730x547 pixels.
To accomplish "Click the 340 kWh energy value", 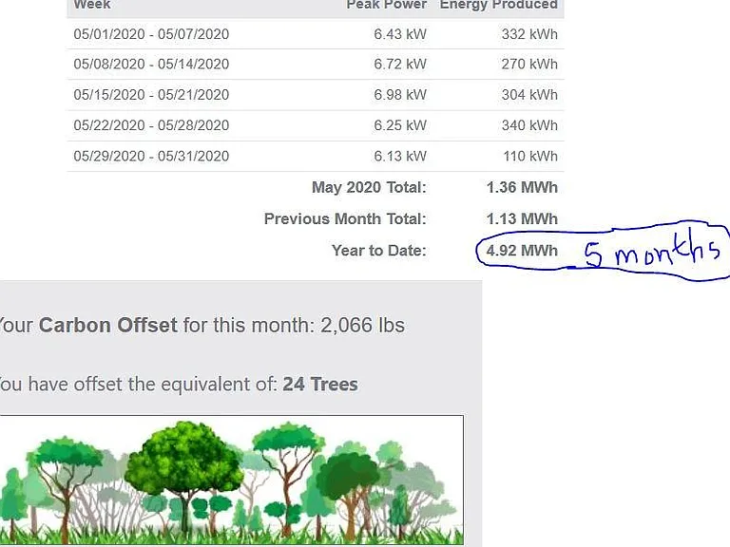I will coord(529,125).
